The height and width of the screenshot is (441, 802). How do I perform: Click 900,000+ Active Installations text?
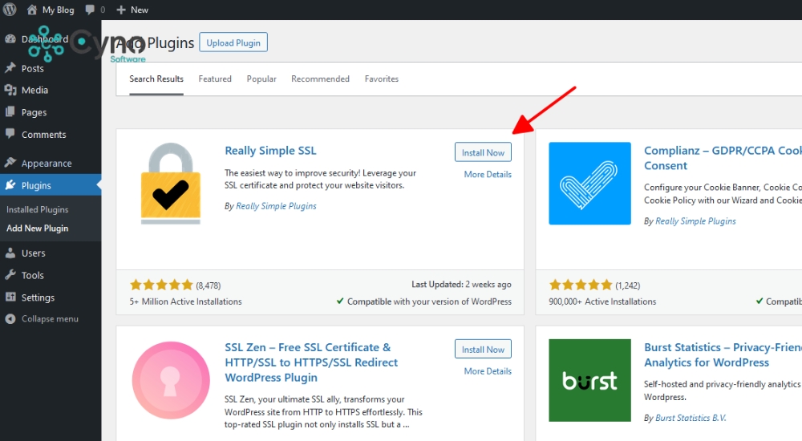point(602,301)
